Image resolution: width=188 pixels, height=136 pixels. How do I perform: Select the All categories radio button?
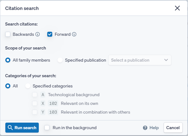point(8,86)
